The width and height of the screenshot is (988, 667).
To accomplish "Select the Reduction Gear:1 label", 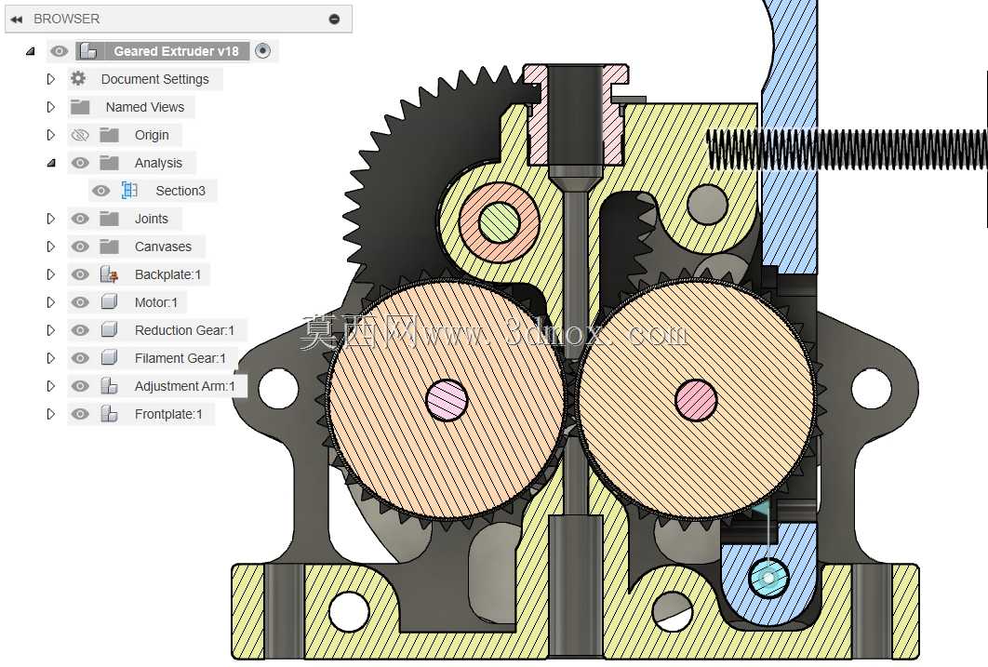I will coord(184,330).
